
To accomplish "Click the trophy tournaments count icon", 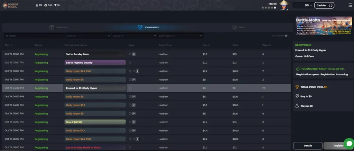I will pos(55,6).
